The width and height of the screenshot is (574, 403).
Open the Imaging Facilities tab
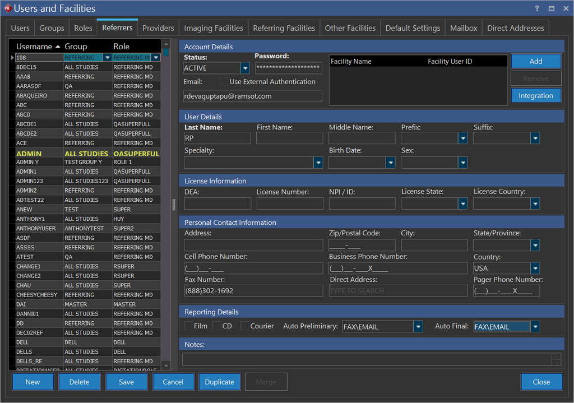[214, 28]
